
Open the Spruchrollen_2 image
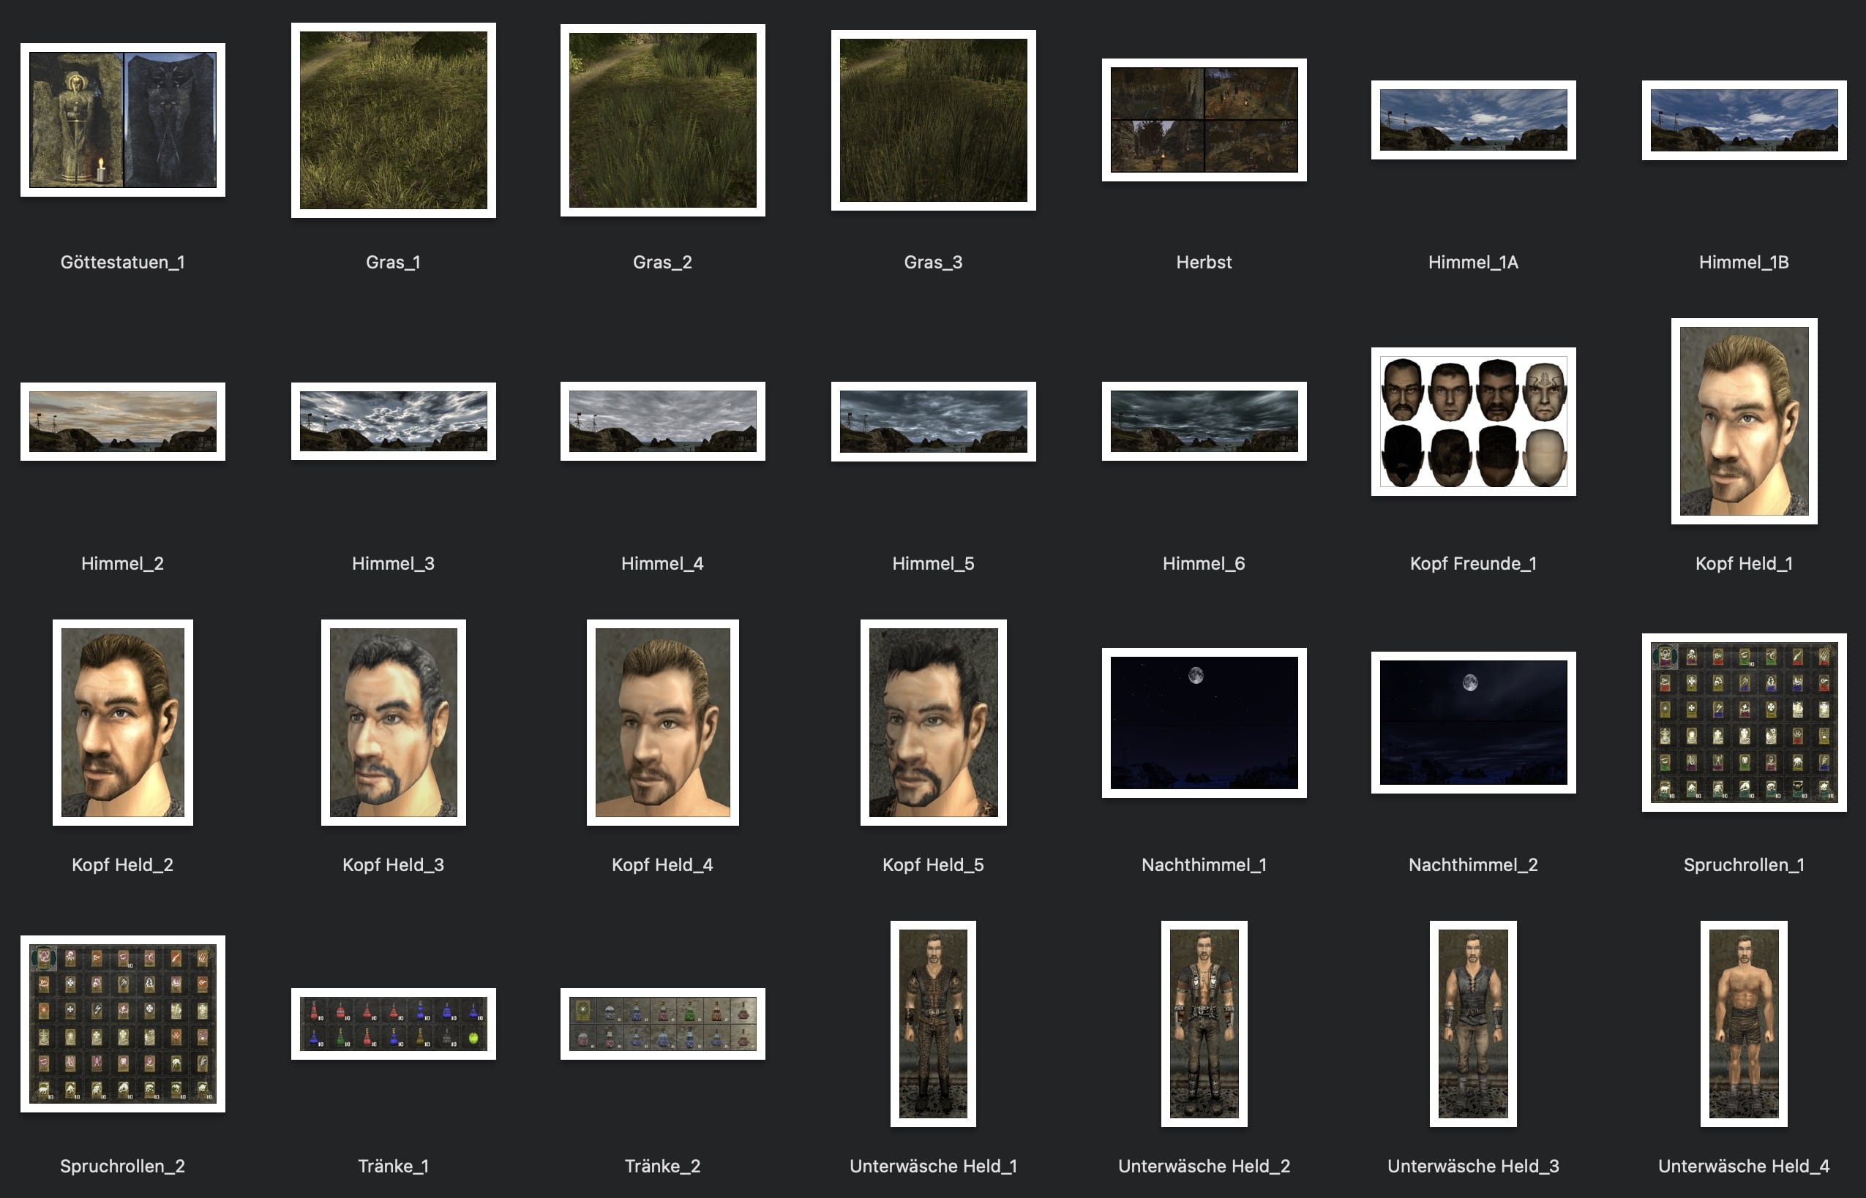click(123, 1023)
